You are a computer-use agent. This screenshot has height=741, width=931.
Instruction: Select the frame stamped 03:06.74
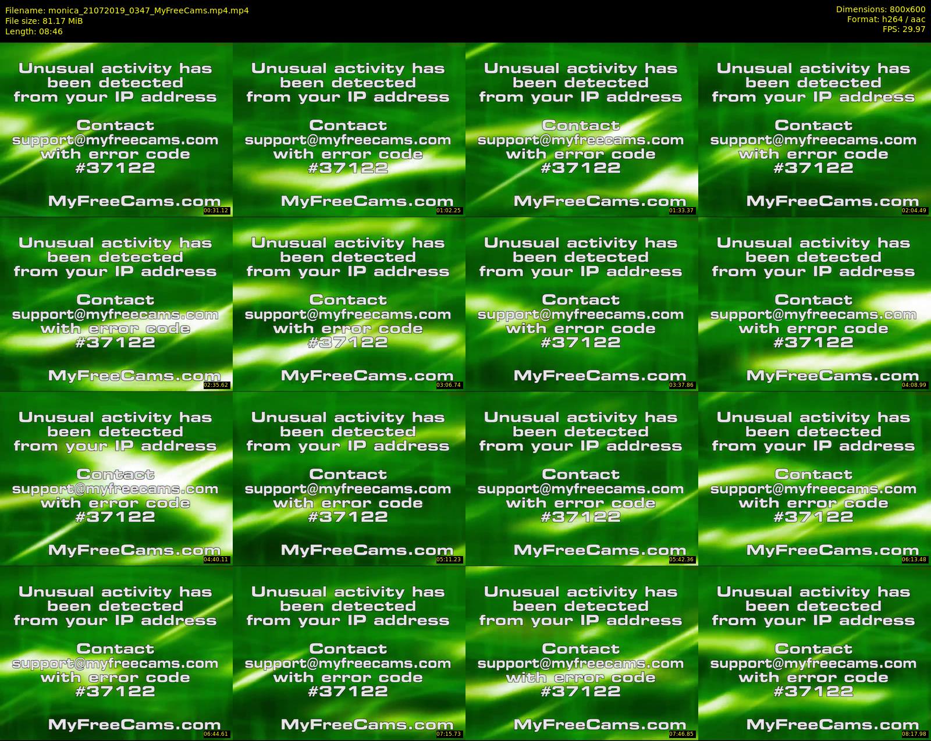point(349,304)
